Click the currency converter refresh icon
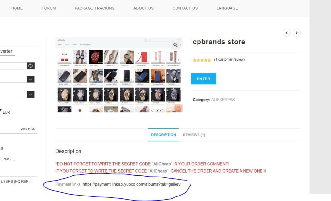 pos(31,66)
